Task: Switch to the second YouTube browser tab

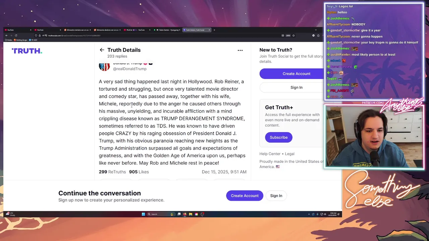Action: [48, 30]
